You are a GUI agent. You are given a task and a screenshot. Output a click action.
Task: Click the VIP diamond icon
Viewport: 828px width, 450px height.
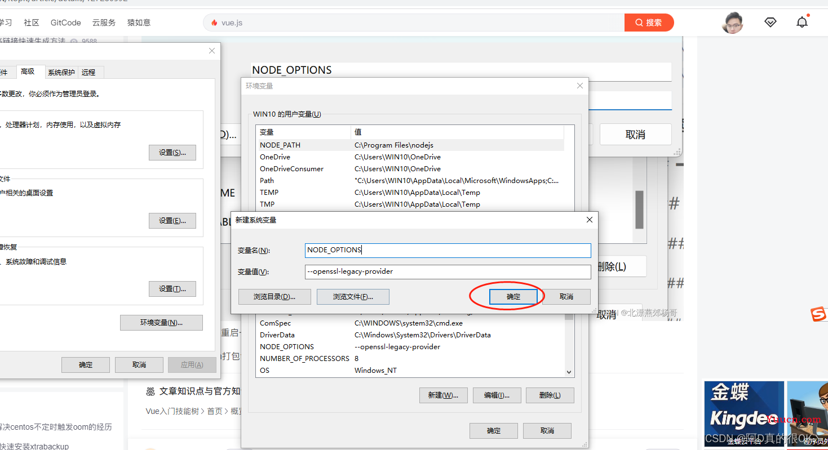[x=771, y=23]
